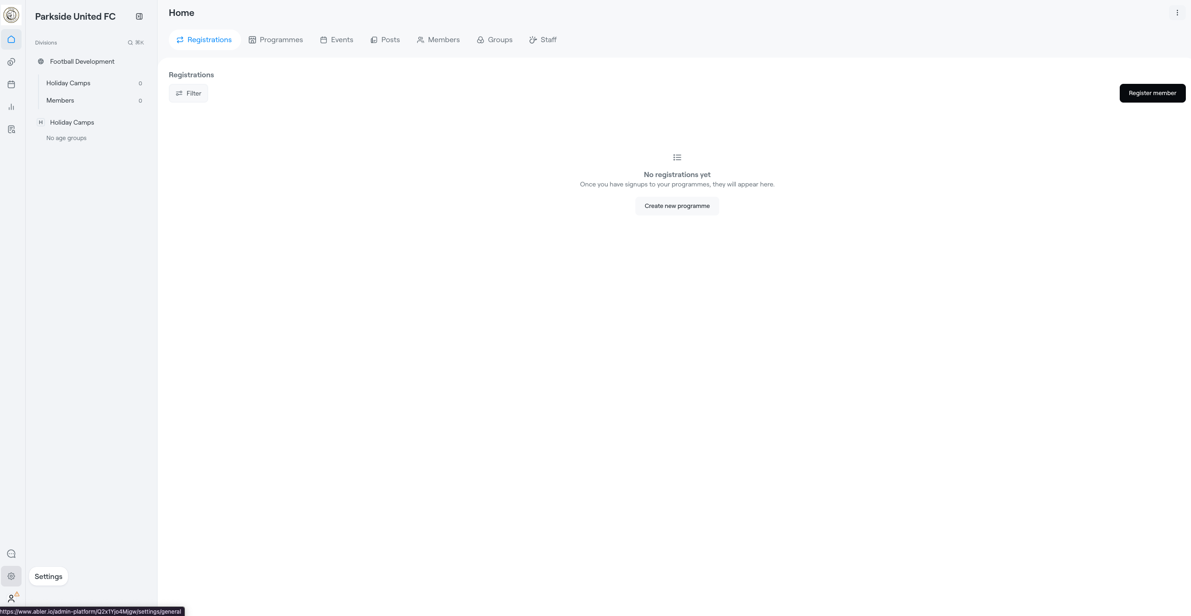Open the Settings gear icon
This screenshot has height=616, width=1191.
(x=11, y=576)
